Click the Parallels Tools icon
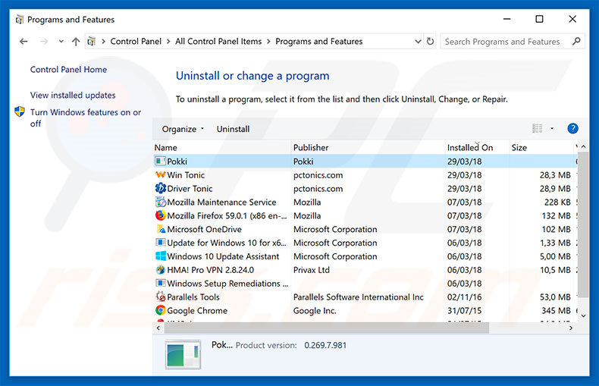The width and height of the screenshot is (599, 386). (160, 297)
